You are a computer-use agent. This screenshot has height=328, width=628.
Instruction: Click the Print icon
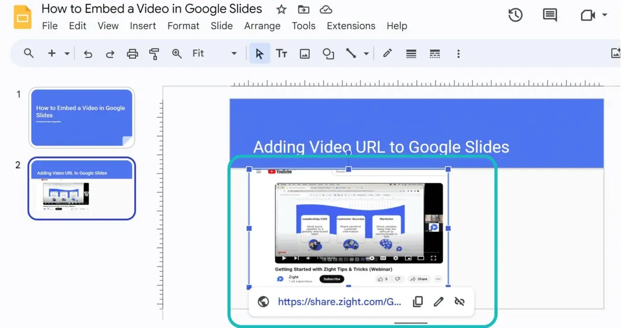pos(132,53)
